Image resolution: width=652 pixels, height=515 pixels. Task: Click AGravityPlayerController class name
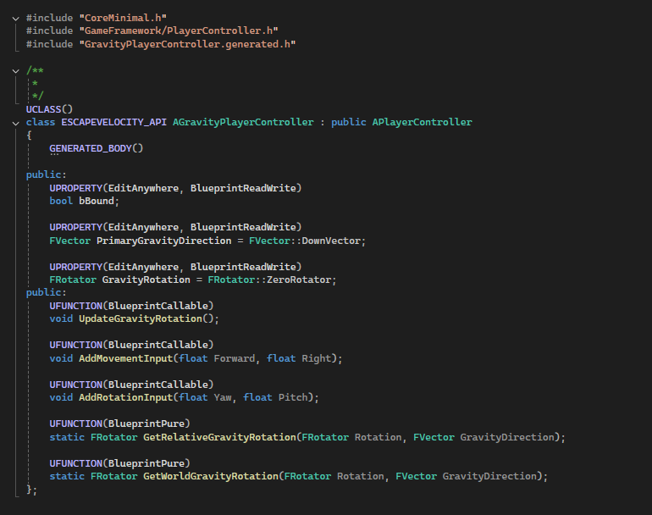coord(243,122)
